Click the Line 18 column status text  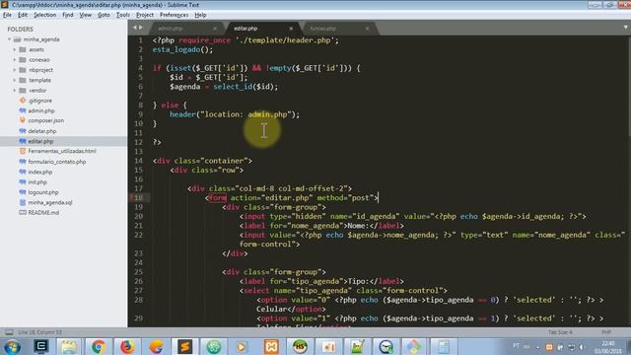point(39,332)
